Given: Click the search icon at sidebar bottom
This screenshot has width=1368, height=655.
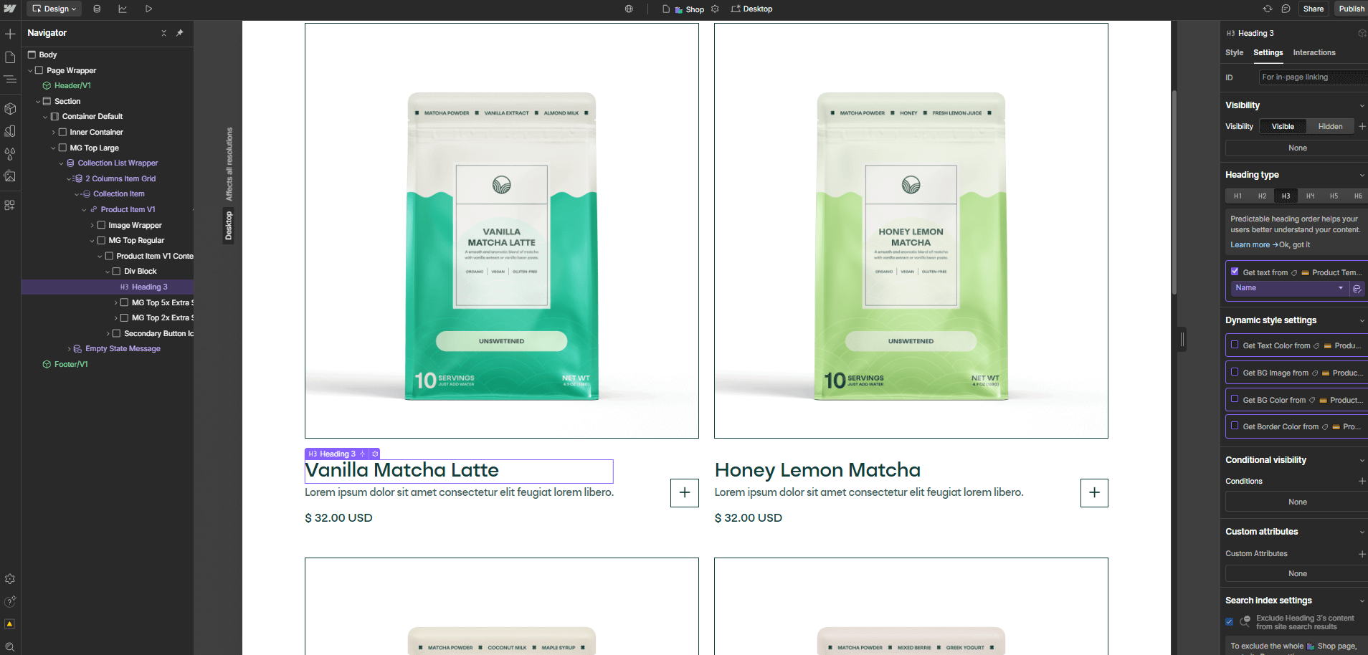Looking at the screenshot, I should click(x=10, y=647).
